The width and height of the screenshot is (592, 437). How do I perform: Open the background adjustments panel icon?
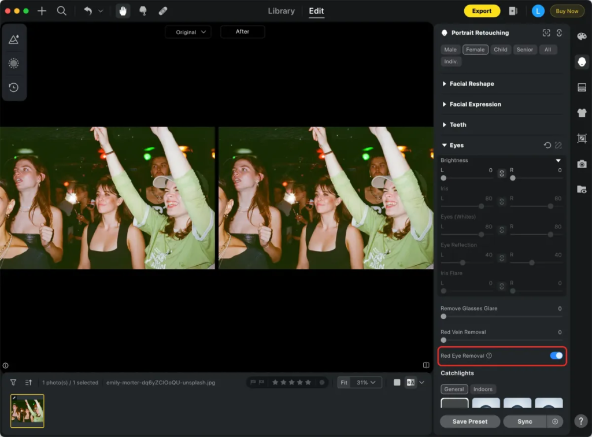(x=582, y=87)
